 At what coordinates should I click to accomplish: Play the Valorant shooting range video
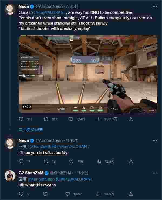(x=88, y=74)
